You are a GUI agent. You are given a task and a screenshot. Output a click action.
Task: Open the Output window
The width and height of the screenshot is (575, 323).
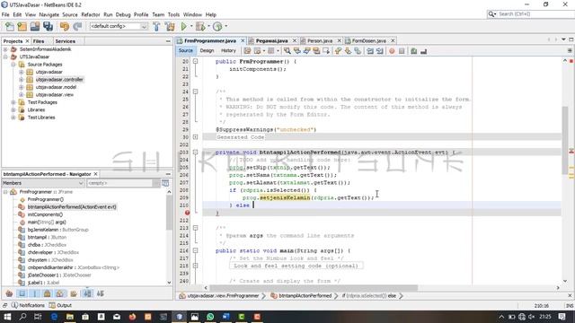[60, 305]
